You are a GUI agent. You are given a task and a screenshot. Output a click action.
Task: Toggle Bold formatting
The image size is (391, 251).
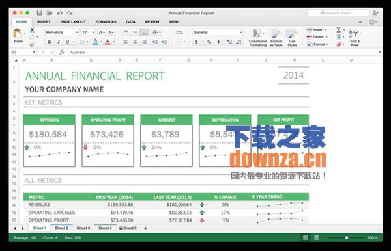coord(50,42)
